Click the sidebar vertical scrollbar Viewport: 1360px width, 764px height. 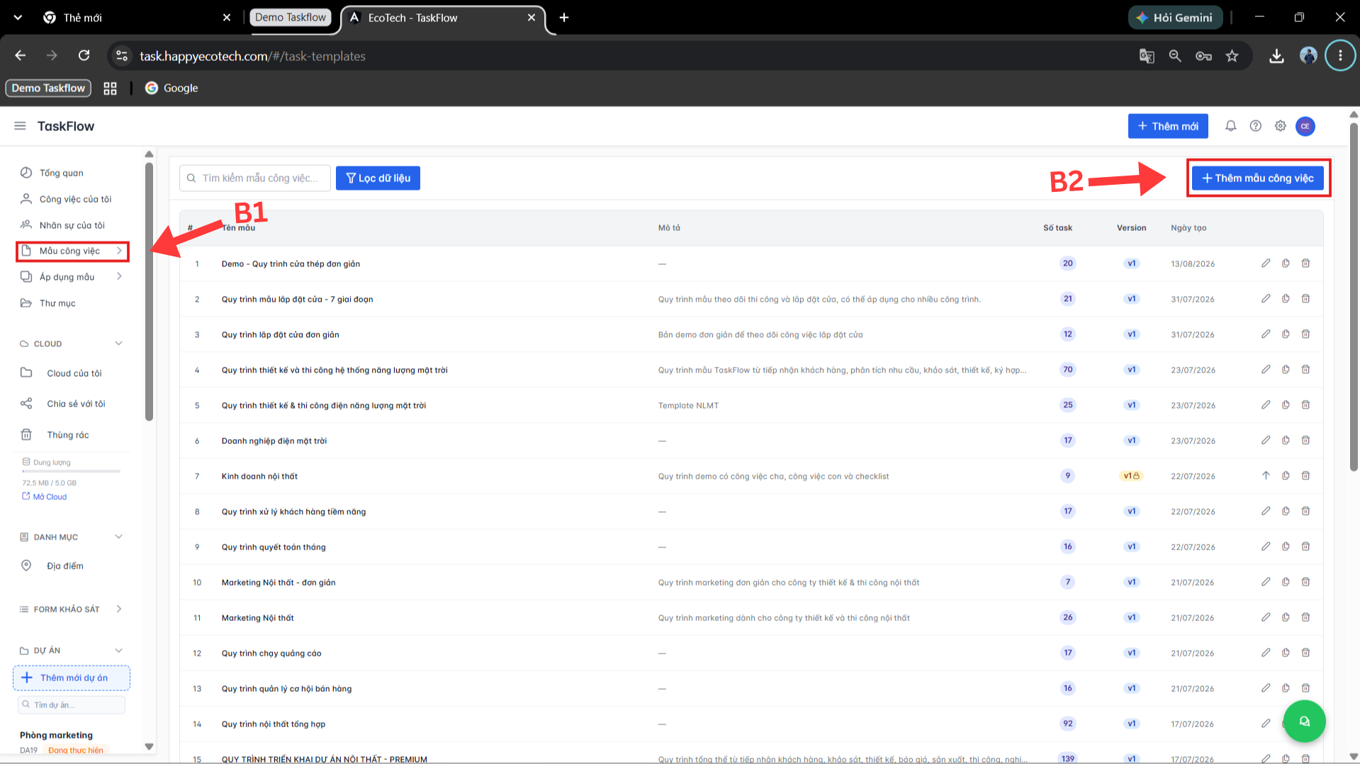pyautogui.click(x=149, y=292)
